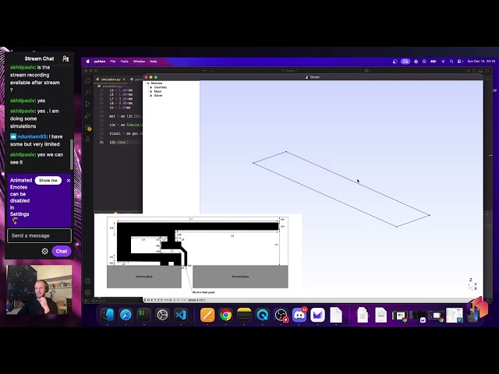Click username ndunham95 in chat
The height and width of the screenshot is (374, 499).
click(x=32, y=136)
